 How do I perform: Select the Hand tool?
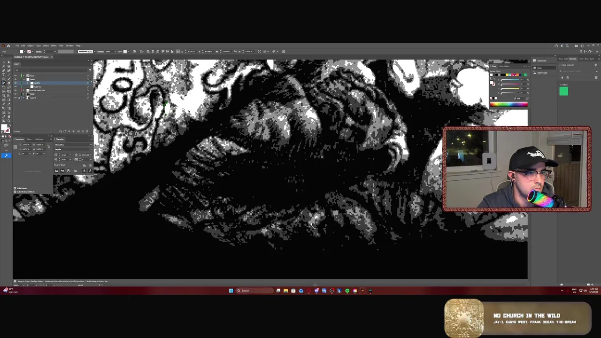9,116
